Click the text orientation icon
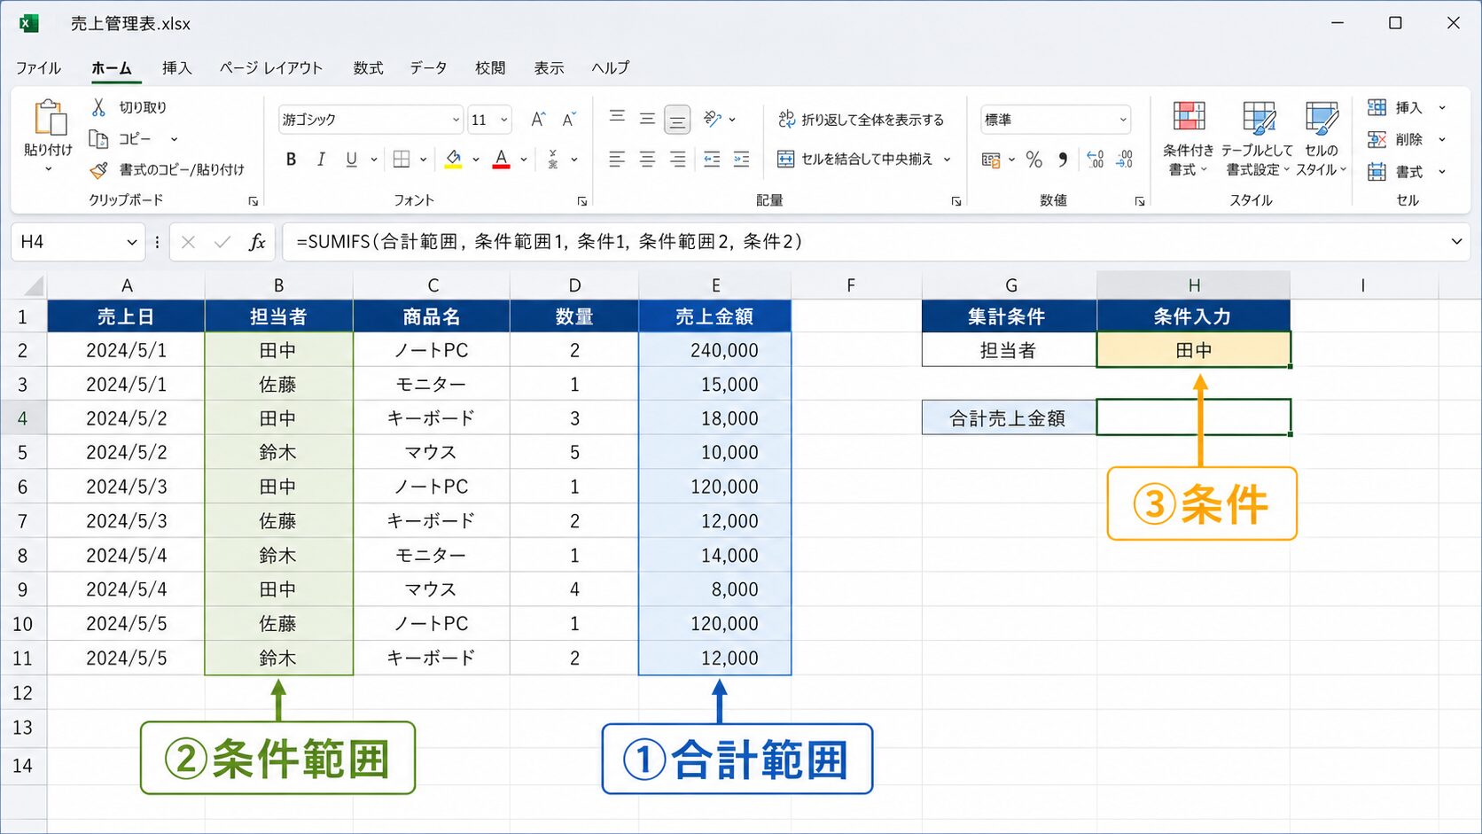This screenshot has height=834, width=1482. [713, 119]
